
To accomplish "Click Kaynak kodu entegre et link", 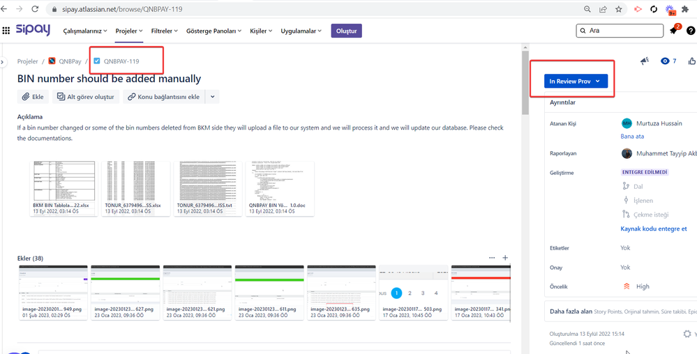I will tap(654, 229).
